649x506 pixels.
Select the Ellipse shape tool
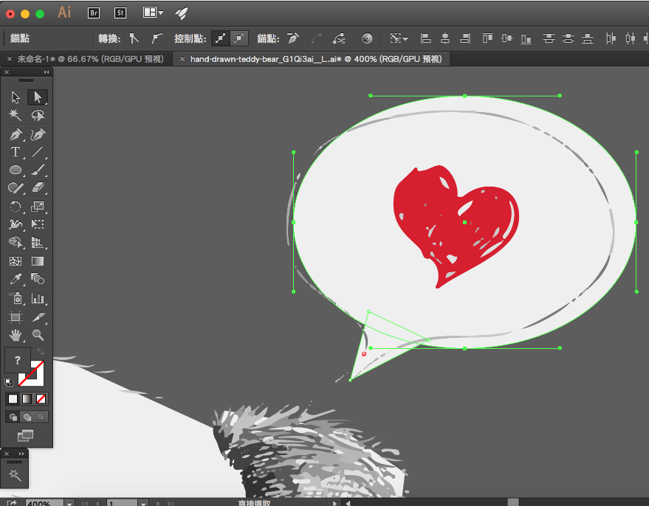click(15, 170)
